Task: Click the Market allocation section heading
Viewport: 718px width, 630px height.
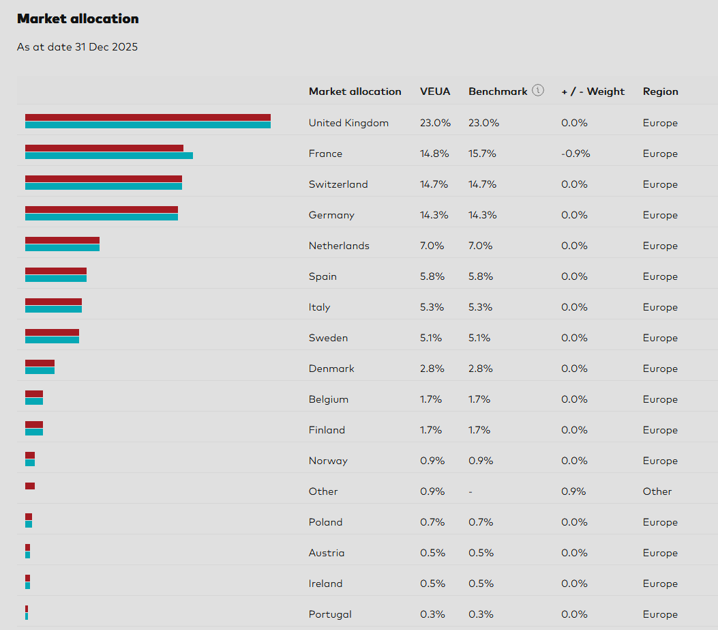Action: click(78, 19)
